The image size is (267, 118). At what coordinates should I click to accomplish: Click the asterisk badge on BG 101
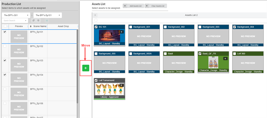122,32
